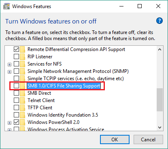Check the Telnet Client checkbox
This screenshot has width=168, height=149.
[x=16, y=100]
